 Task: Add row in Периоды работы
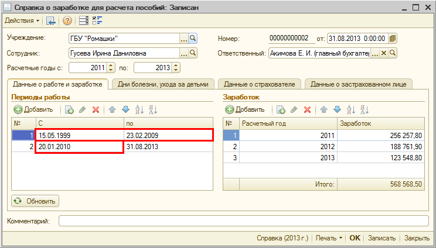pos(33,109)
